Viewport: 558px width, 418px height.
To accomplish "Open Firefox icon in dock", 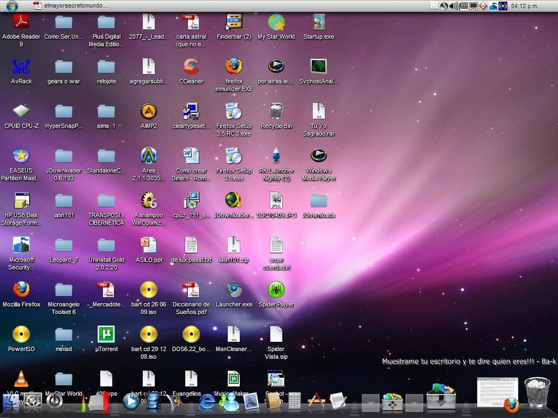I will click(x=511, y=404).
